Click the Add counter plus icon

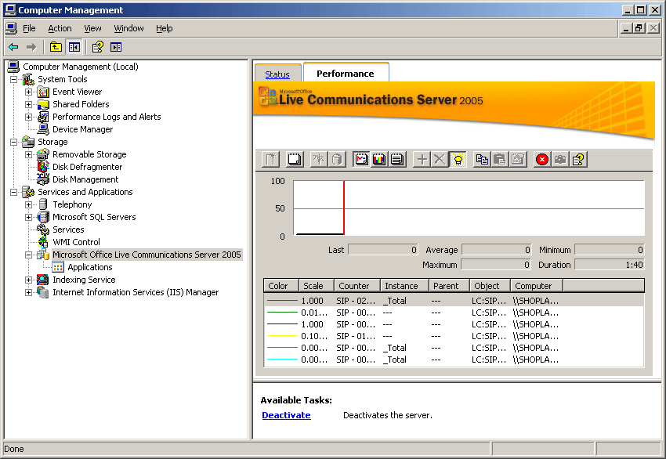point(422,160)
